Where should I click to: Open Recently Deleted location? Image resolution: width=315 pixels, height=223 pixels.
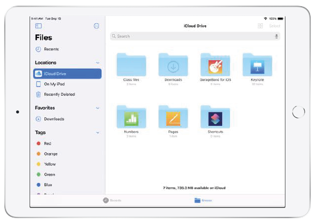pos(55,95)
